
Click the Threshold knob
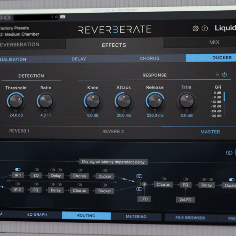click(x=16, y=101)
